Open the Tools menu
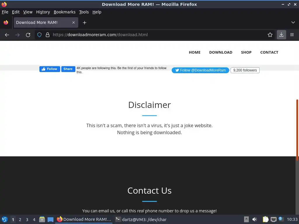The width and height of the screenshot is (299, 224). click(x=84, y=12)
